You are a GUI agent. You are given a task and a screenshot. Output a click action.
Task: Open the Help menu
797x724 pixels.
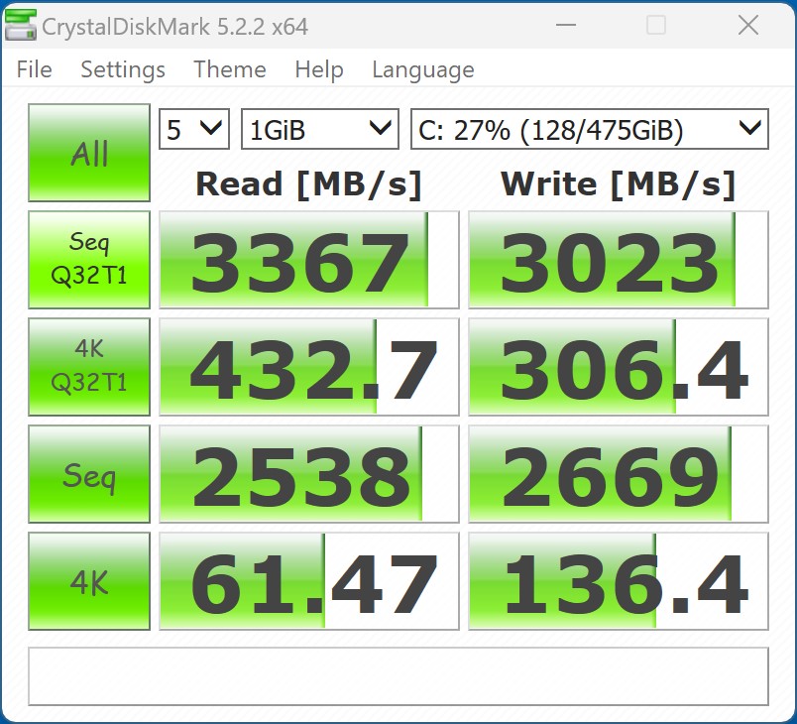coord(318,69)
